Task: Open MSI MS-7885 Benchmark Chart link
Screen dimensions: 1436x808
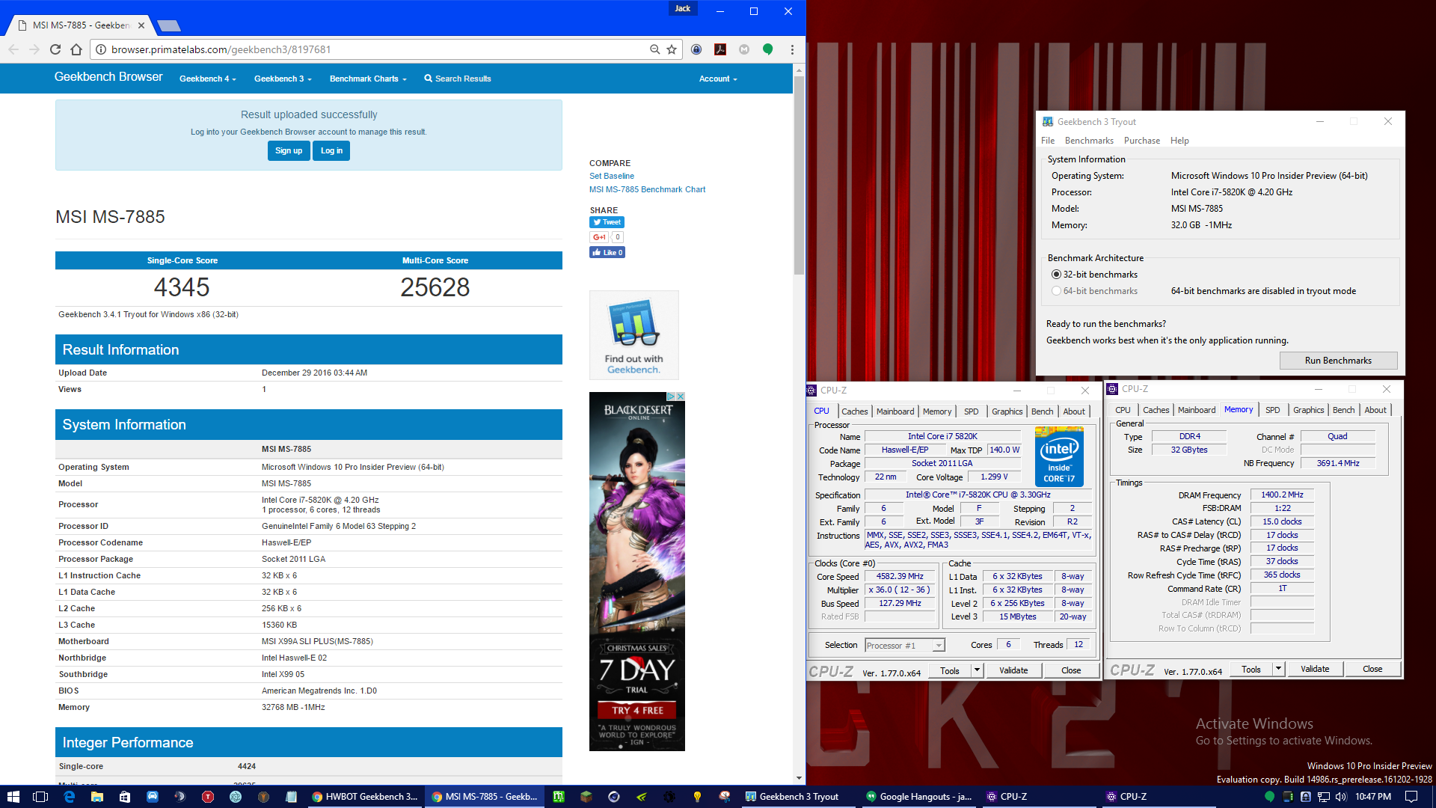Action: tap(647, 190)
